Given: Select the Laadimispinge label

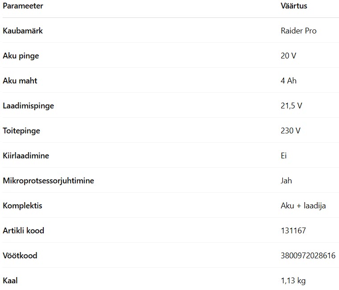Looking at the screenshot, I should (x=28, y=106).
